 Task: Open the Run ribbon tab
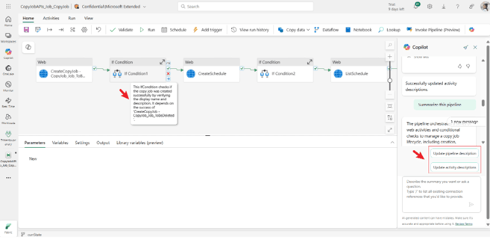[72, 18]
